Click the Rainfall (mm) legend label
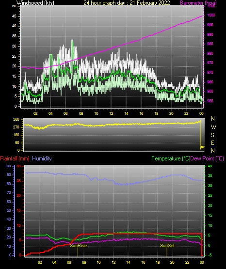This screenshot has height=269, width=226. point(15,158)
